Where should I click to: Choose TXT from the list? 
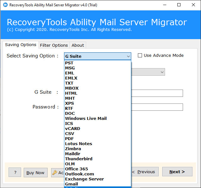click(98, 83)
